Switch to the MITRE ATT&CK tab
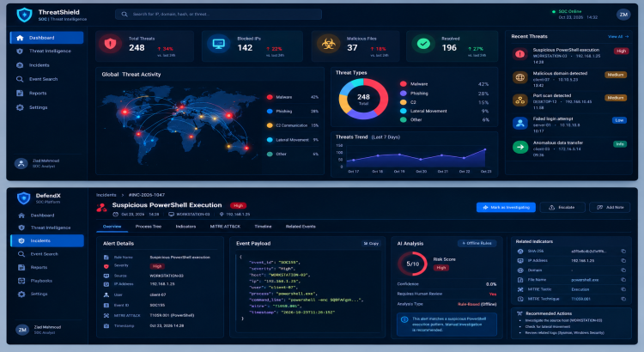 225,227
